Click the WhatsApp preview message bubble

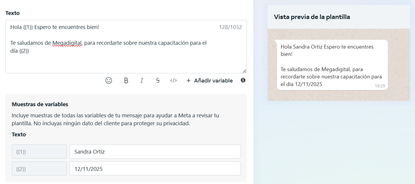(x=332, y=65)
